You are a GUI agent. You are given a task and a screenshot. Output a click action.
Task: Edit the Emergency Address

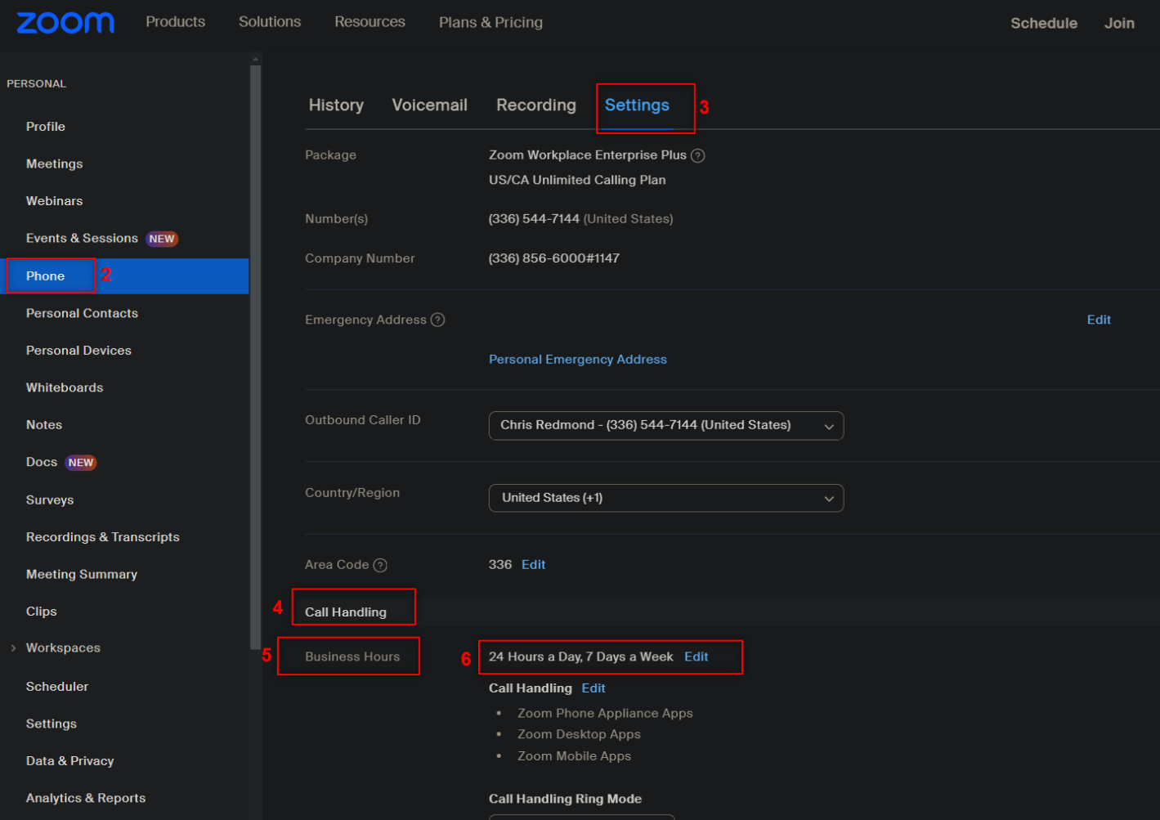(1099, 320)
